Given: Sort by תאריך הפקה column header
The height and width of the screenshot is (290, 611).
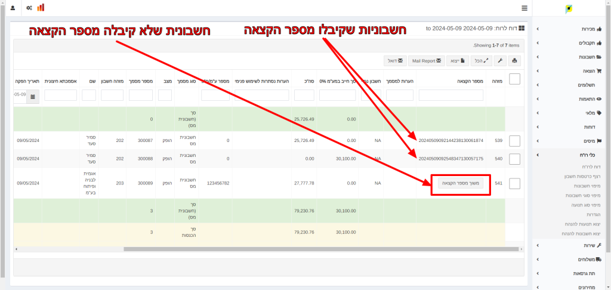Looking at the screenshot, I should click(x=27, y=81).
